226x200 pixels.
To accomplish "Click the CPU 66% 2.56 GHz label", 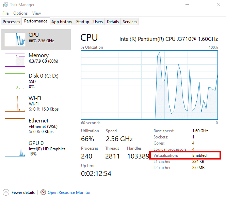I will tap(42, 38).
